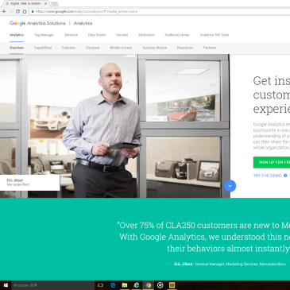
Task: Click the browser back arrow
Action: (4, 11)
